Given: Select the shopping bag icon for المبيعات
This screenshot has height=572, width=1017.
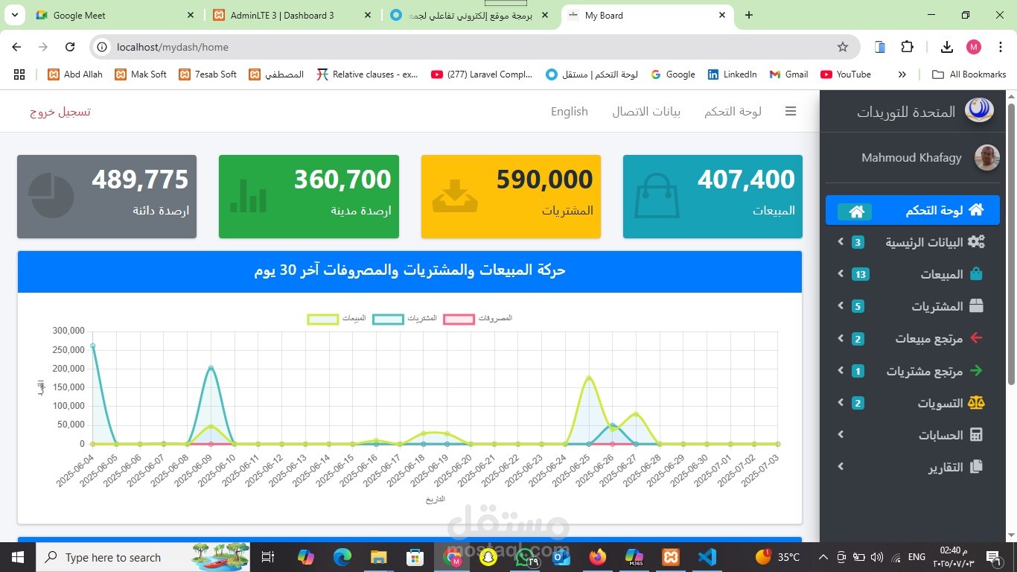Looking at the screenshot, I should (x=976, y=273).
